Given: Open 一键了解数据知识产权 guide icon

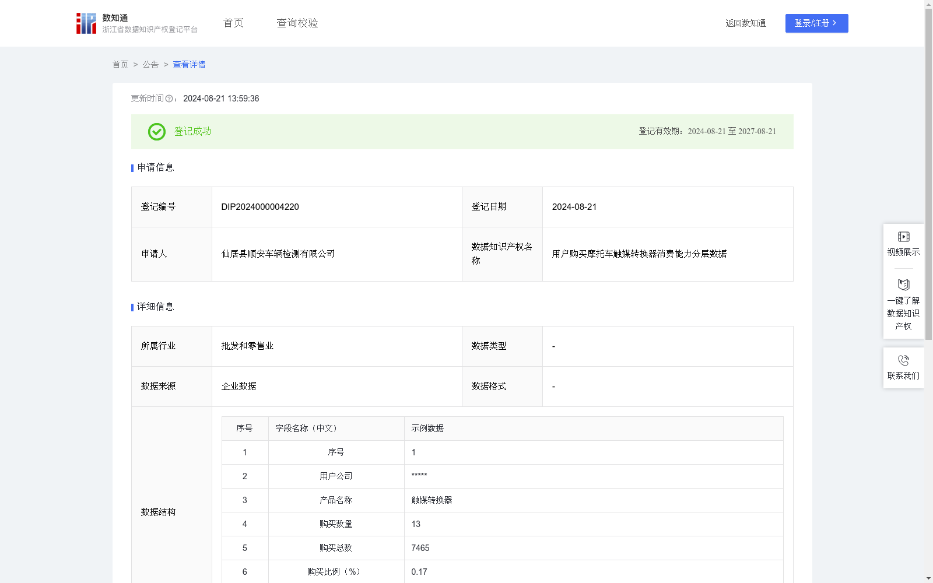Looking at the screenshot, I should pos(904,285).
